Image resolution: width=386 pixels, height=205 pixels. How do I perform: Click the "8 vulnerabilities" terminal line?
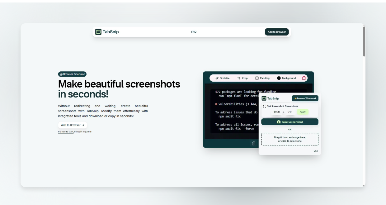(x=236, y=104)
